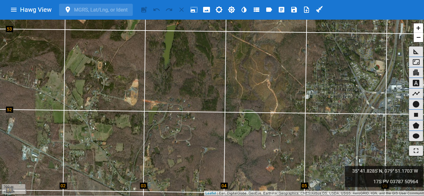The width and height of the screenshot is (424, 196).
Task: Open the markers list icon
Action: 256,10
